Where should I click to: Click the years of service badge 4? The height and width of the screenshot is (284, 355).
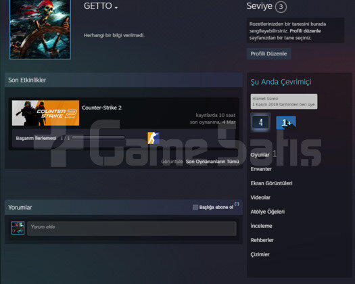pos(260,122)
